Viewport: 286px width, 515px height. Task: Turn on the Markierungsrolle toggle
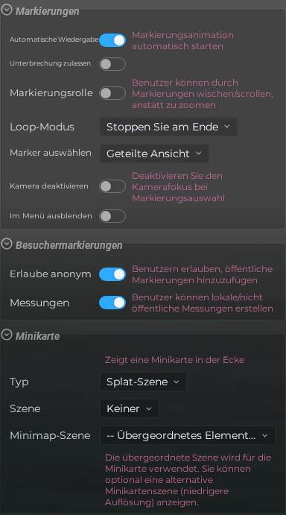click(112, 93)
